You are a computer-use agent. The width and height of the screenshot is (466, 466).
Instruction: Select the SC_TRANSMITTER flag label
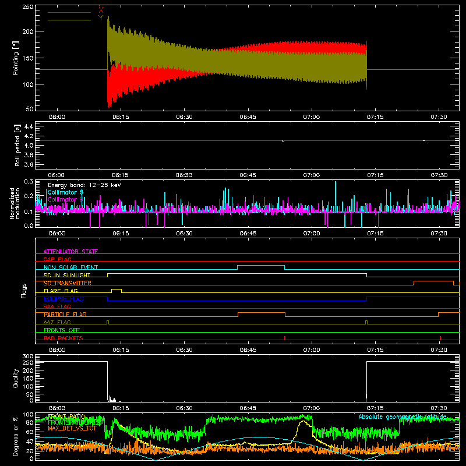68,283
